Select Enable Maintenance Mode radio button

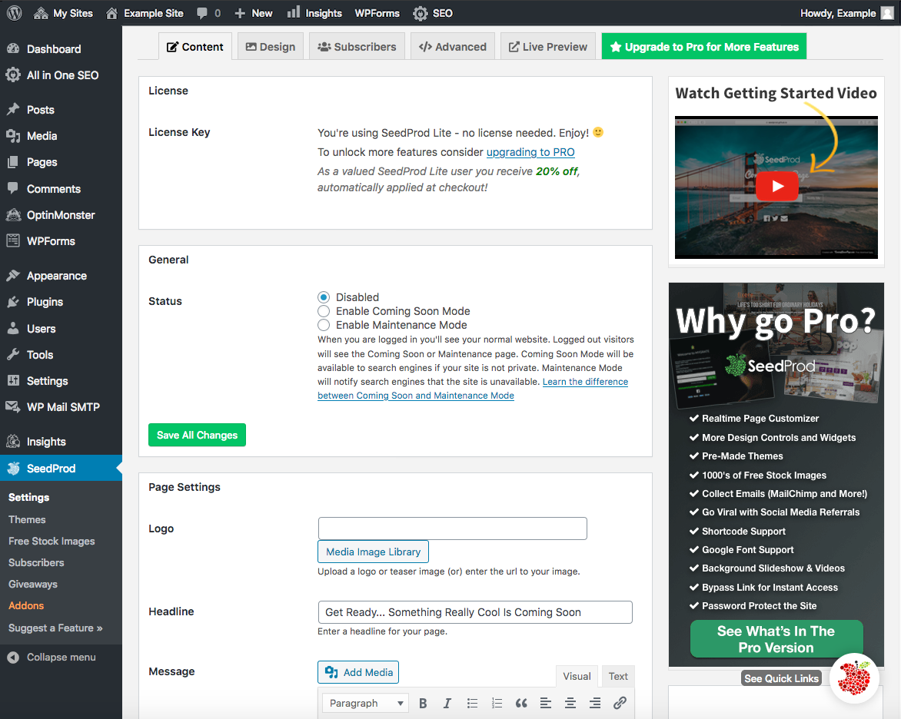tap(324, 325)
